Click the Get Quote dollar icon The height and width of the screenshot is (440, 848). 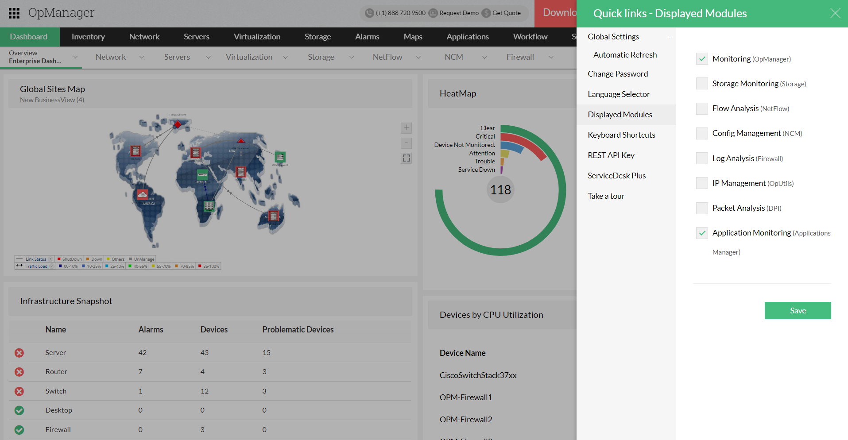(x=486, y=13)
